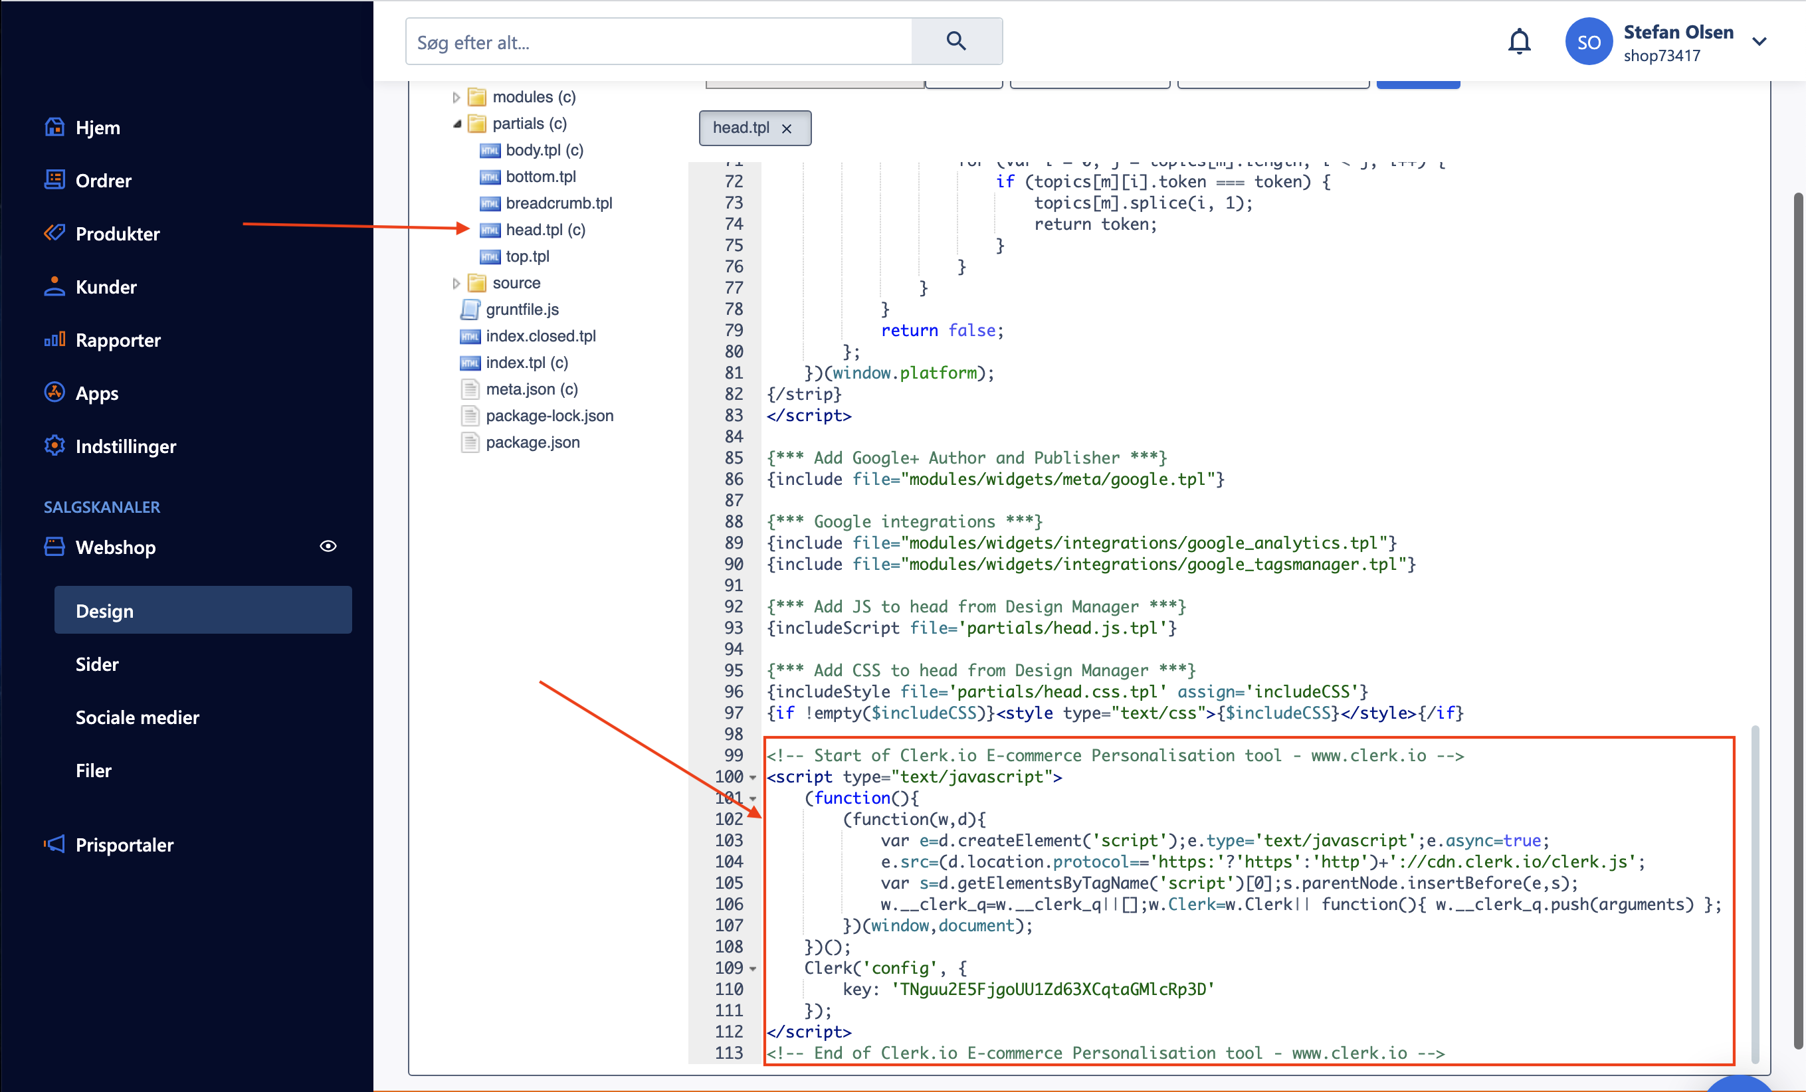Open Rapporter reports chart icon
Screen dimensions: 1806x1092
54,339
